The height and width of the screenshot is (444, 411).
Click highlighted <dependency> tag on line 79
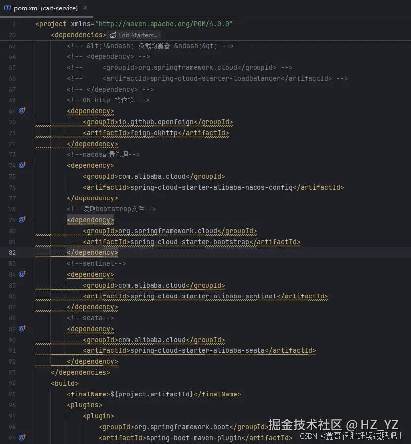click(x=91, y=220)
